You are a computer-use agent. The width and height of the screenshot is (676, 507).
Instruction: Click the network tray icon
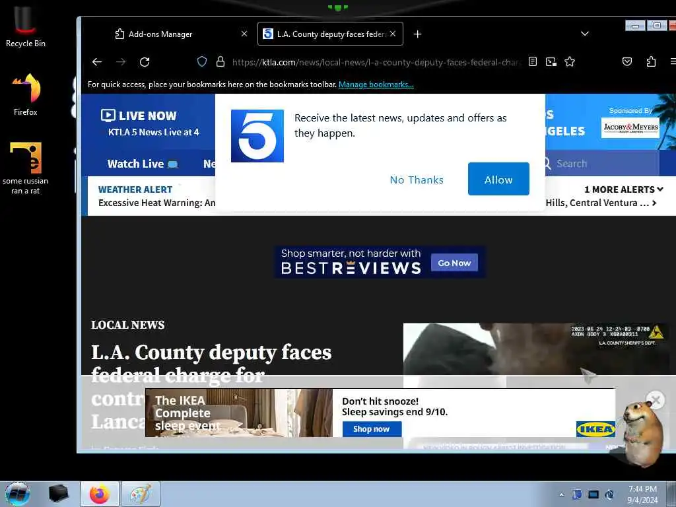(x=593, y=494)
